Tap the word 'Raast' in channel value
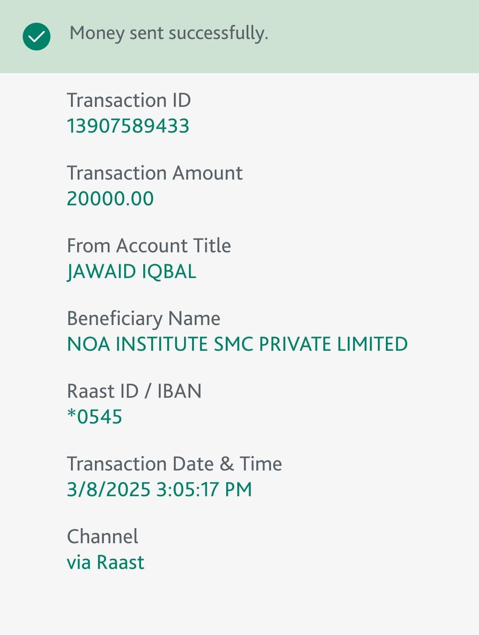479x635 pixels. click(x=120, y=562)
